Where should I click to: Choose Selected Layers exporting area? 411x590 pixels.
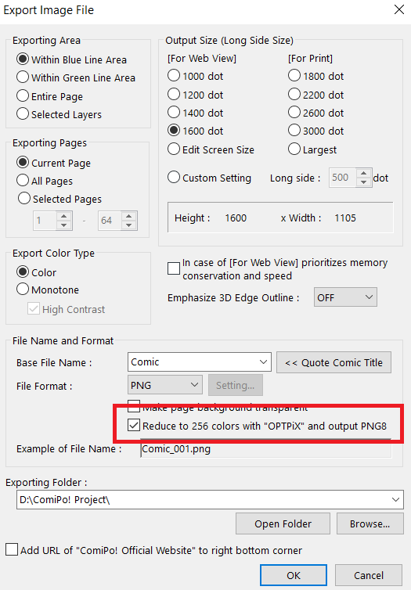pos(23,113)
